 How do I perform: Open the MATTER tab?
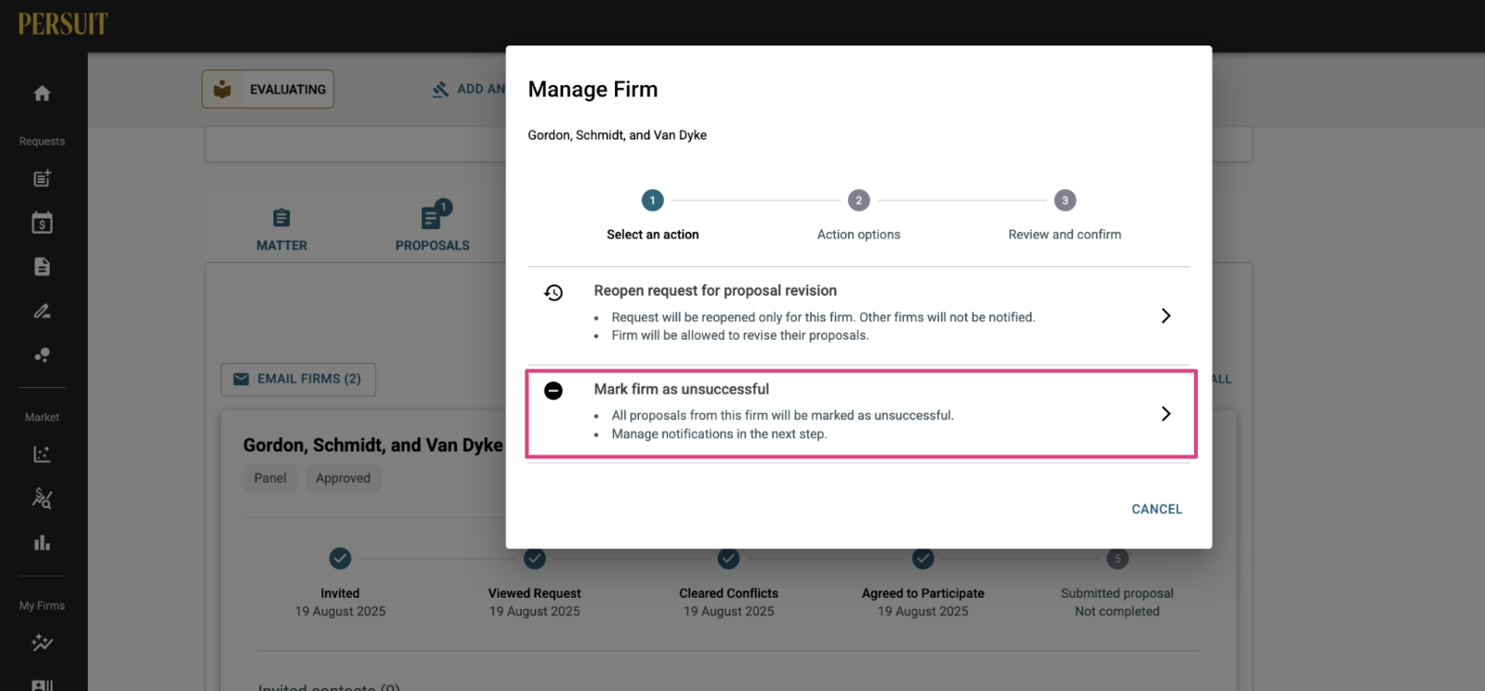[282, 230]
